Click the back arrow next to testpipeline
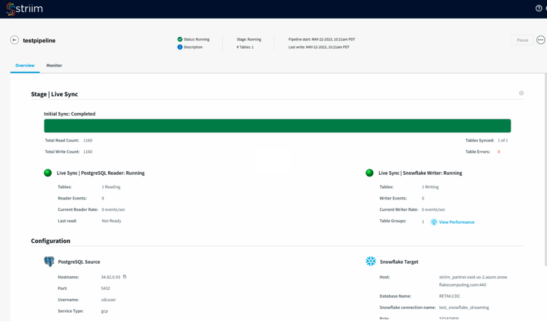The width and height of the screenshot is (547, 328). coord(15,40)
